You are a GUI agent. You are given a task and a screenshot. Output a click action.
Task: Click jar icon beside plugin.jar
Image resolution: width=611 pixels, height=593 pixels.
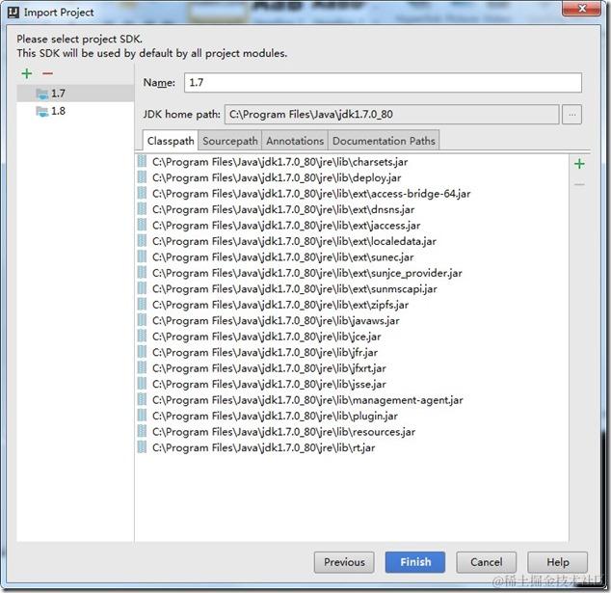click(x=143, y=416)
